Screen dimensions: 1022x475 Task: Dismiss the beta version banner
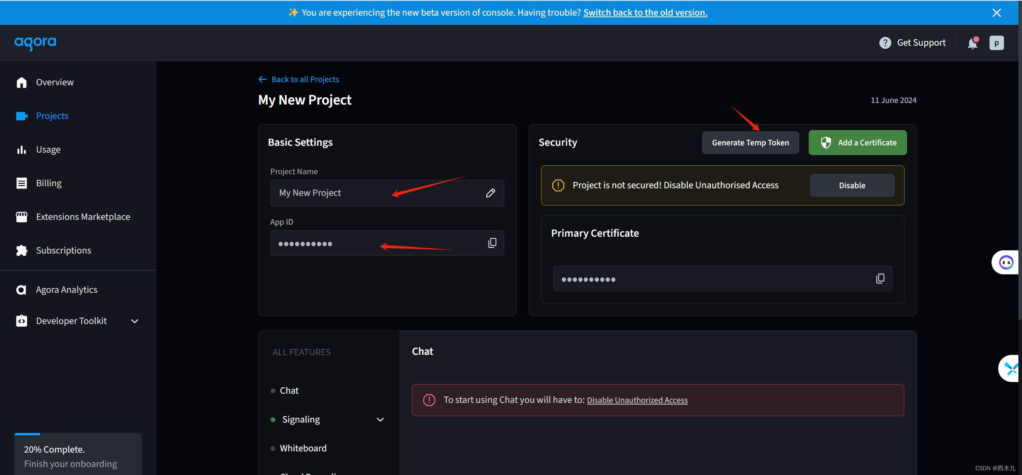point(997,13)
